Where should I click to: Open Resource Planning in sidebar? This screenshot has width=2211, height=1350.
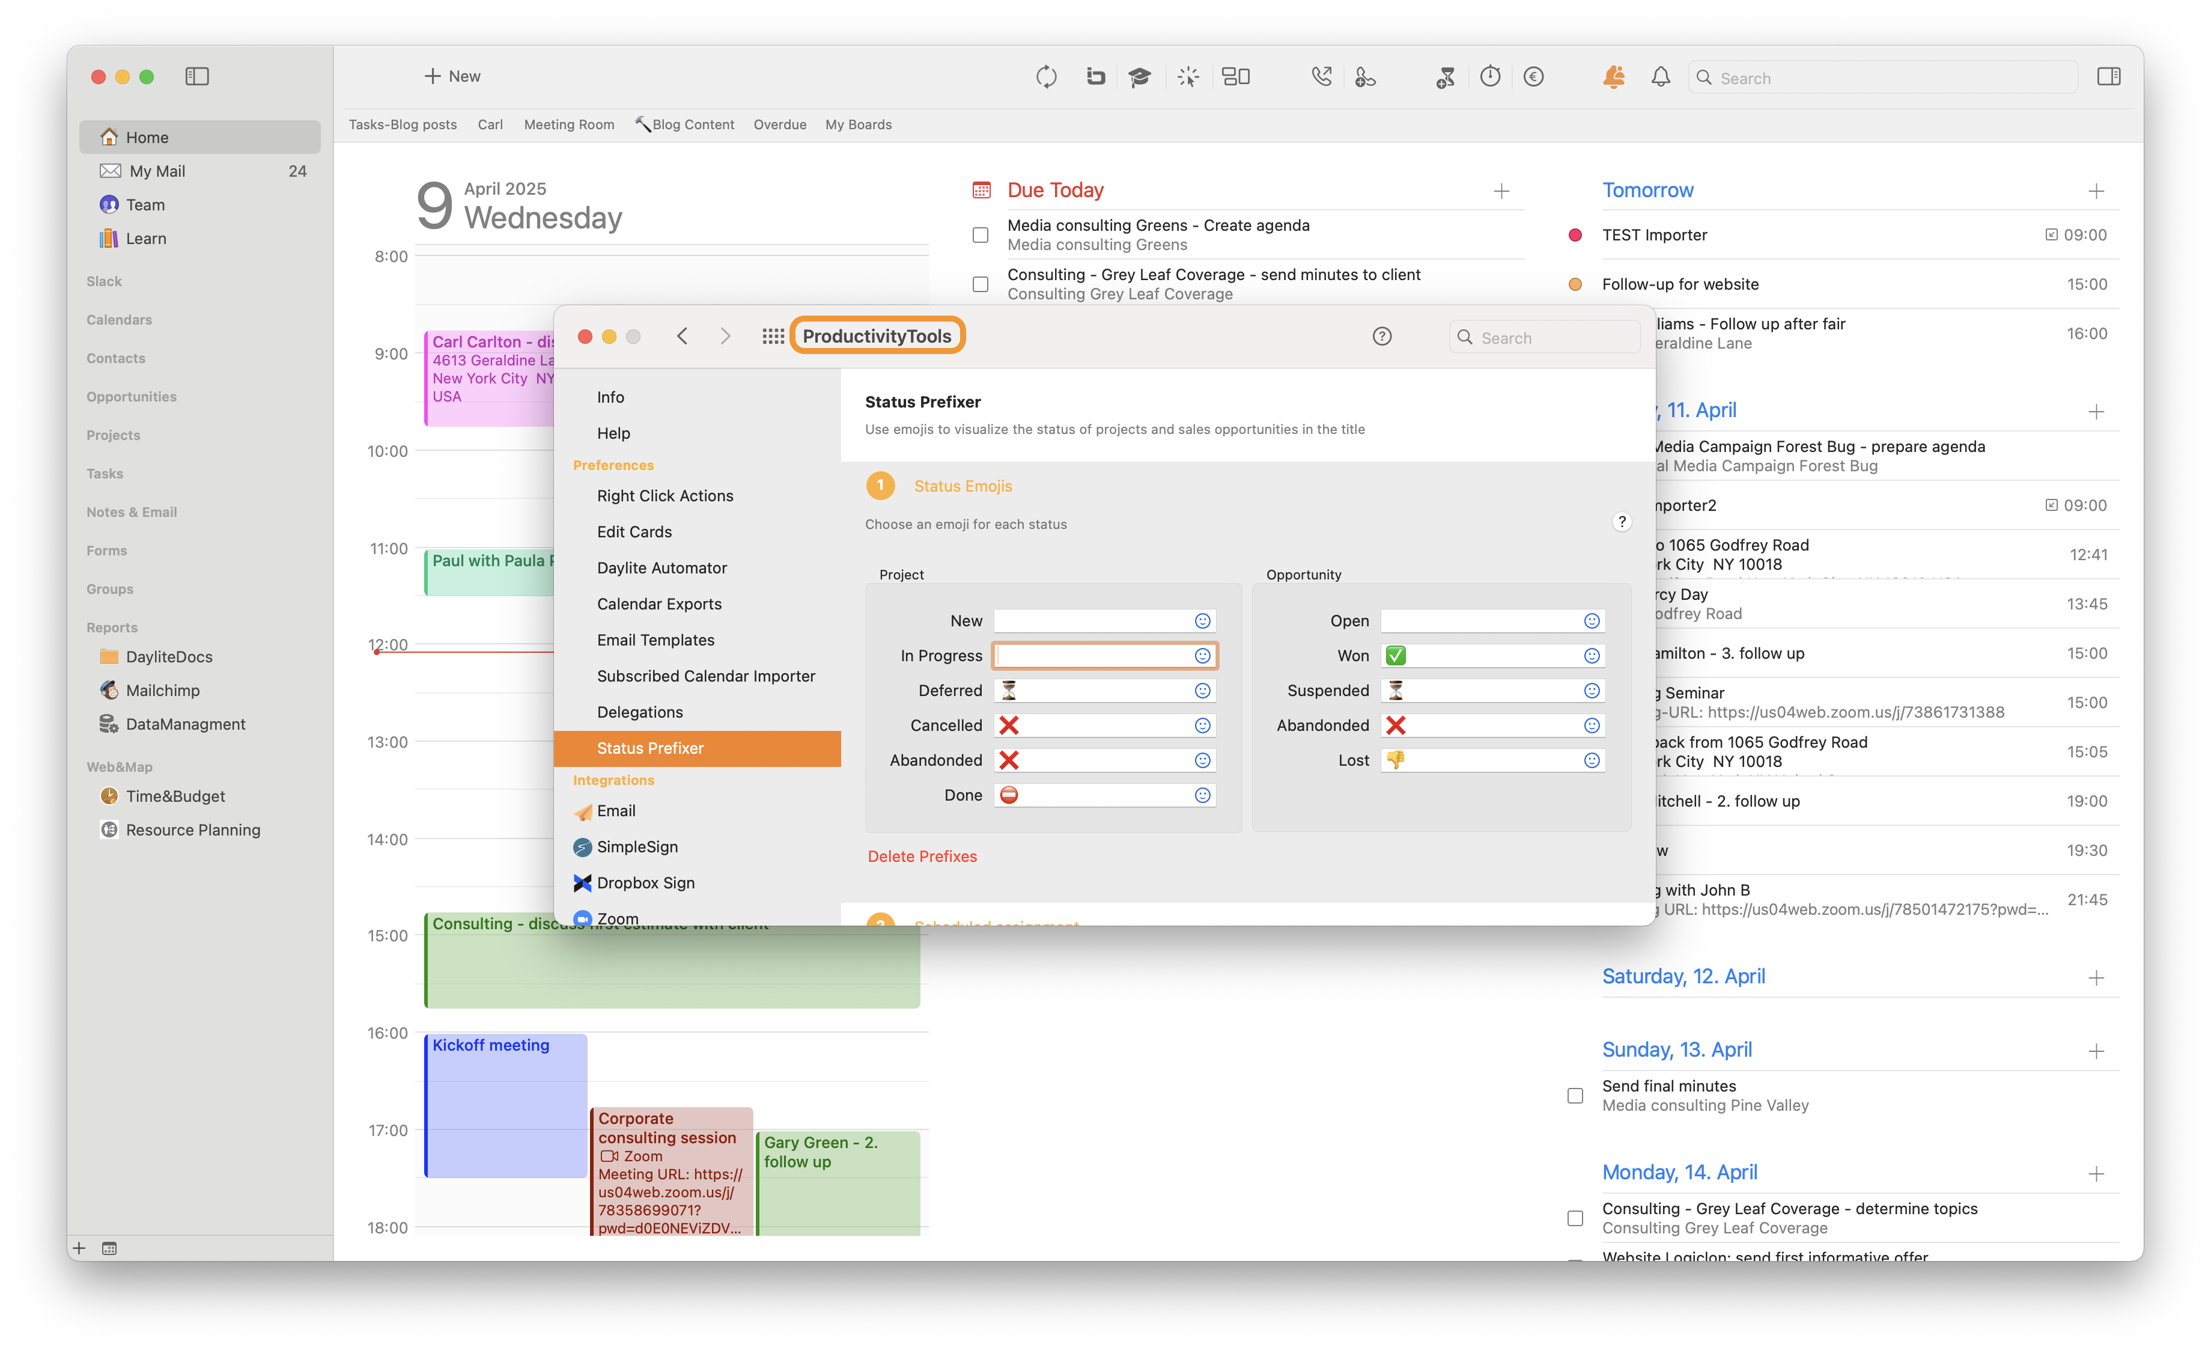[199, 830]
